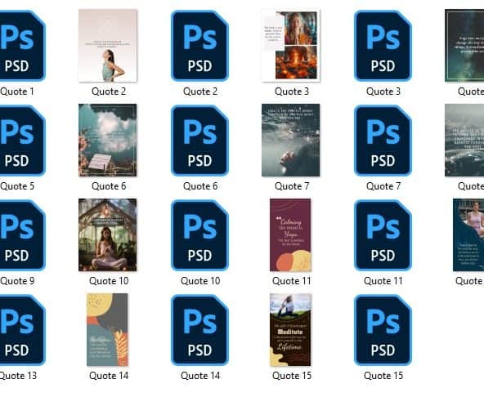The image size is (484, 406).
Task: Click 'Quote 15' label under Meditate poster thumbnail
Action: 292,376
